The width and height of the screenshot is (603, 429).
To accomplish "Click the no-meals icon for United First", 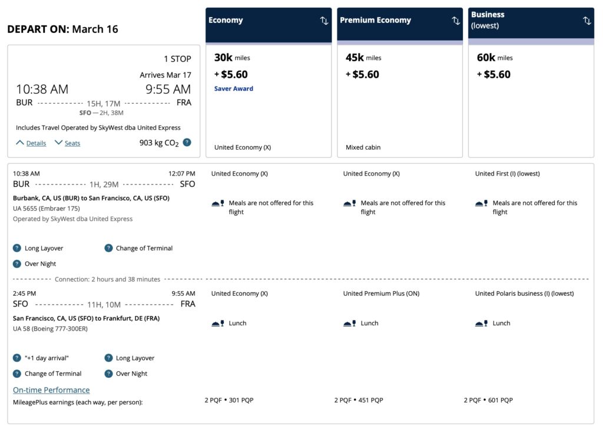I will (479, 202).
